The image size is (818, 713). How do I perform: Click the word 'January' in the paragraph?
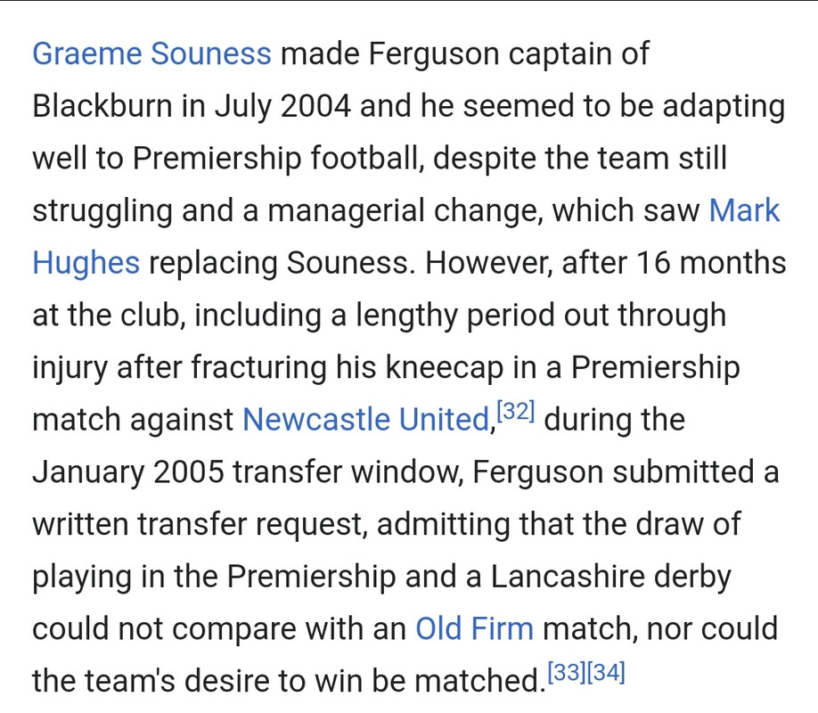point(88,471)
